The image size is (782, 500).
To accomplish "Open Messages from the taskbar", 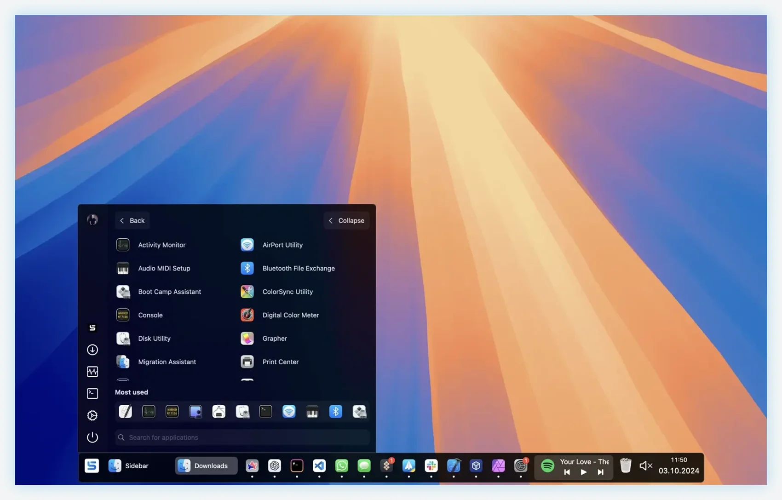I will pyautogui.click(x=364, y=466).
